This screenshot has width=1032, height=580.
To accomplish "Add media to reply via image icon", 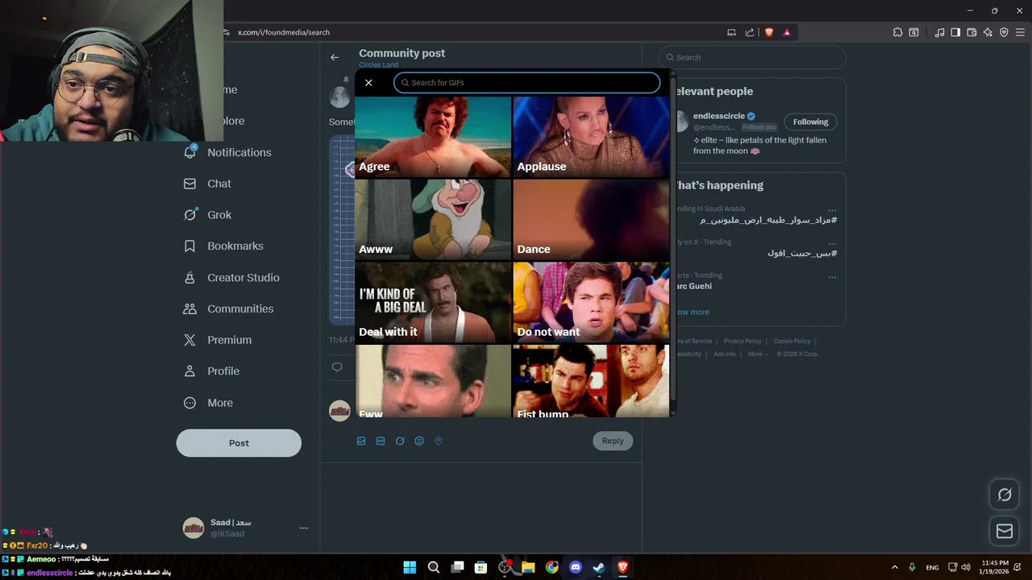I will pos(361,441).
